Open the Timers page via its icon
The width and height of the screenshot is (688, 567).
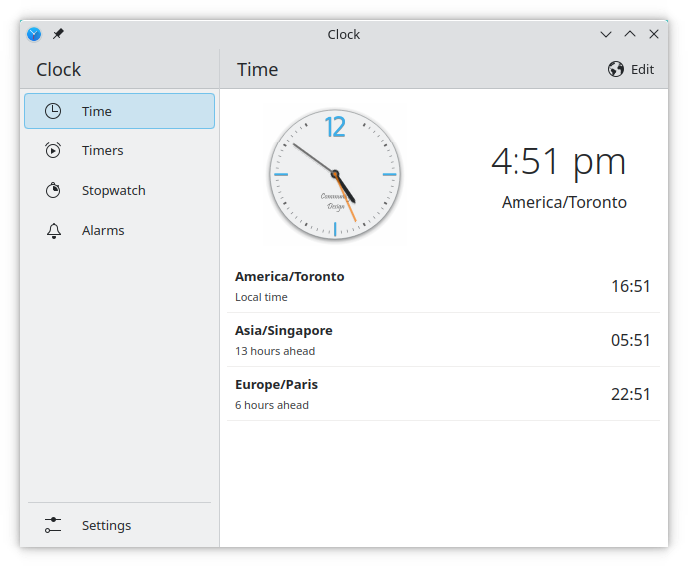click(x=53, y=150)
